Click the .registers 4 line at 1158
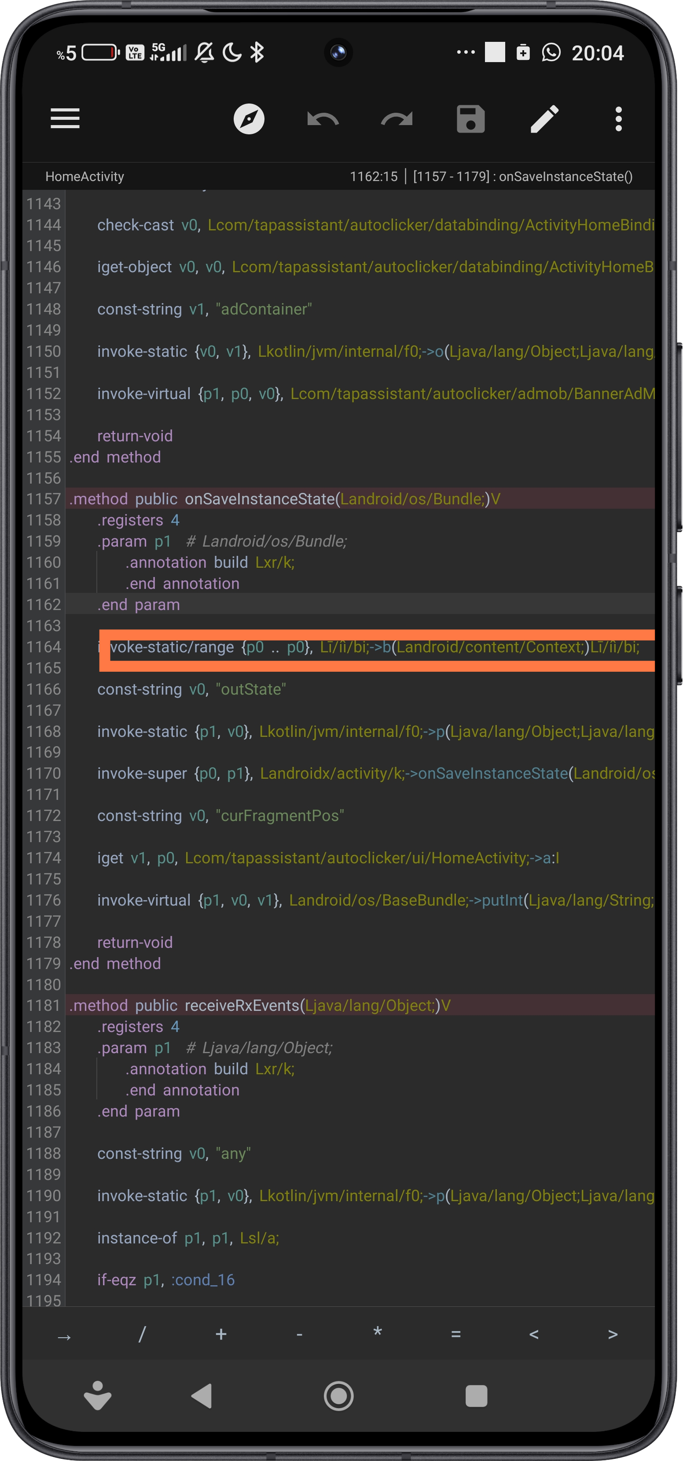Screen dimensions: 683x1461 point(138,520)
